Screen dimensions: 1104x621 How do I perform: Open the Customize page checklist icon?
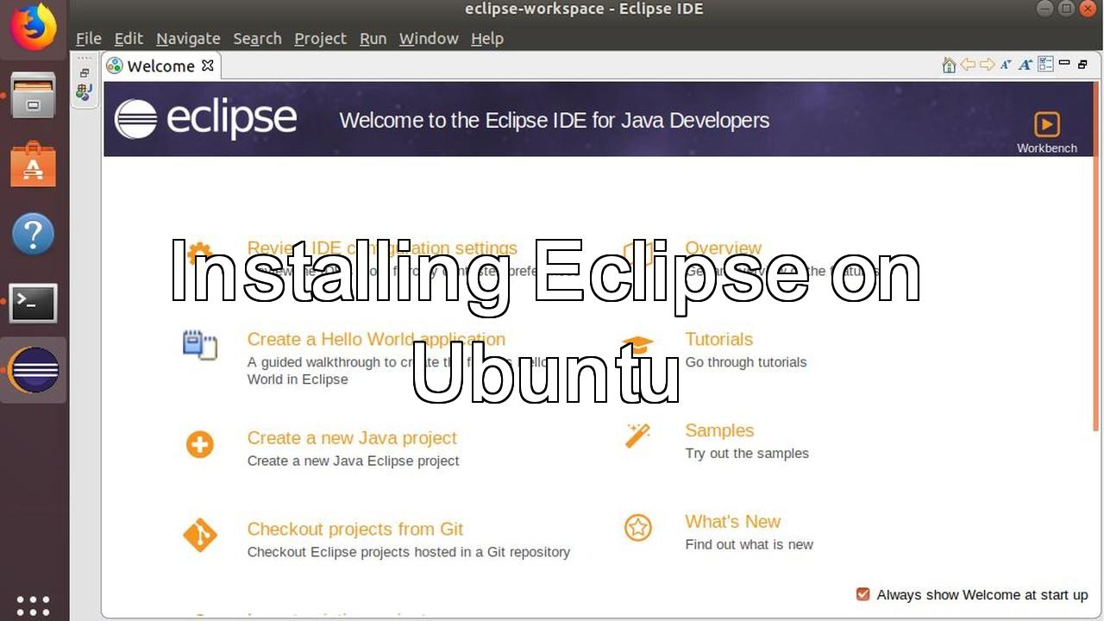[x=1045, y=65]
